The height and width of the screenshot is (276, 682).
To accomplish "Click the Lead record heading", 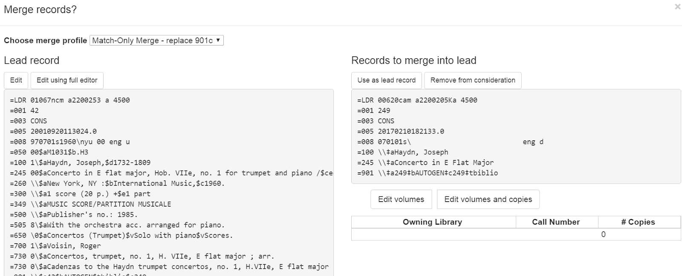I will point(32,60).
